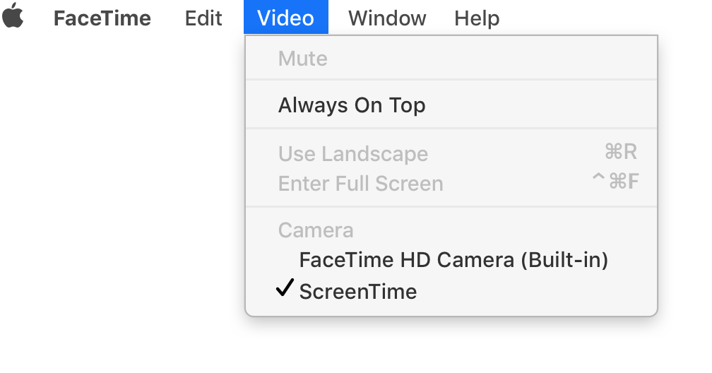Select the ScreenTime camera option

tap(358, 291)
